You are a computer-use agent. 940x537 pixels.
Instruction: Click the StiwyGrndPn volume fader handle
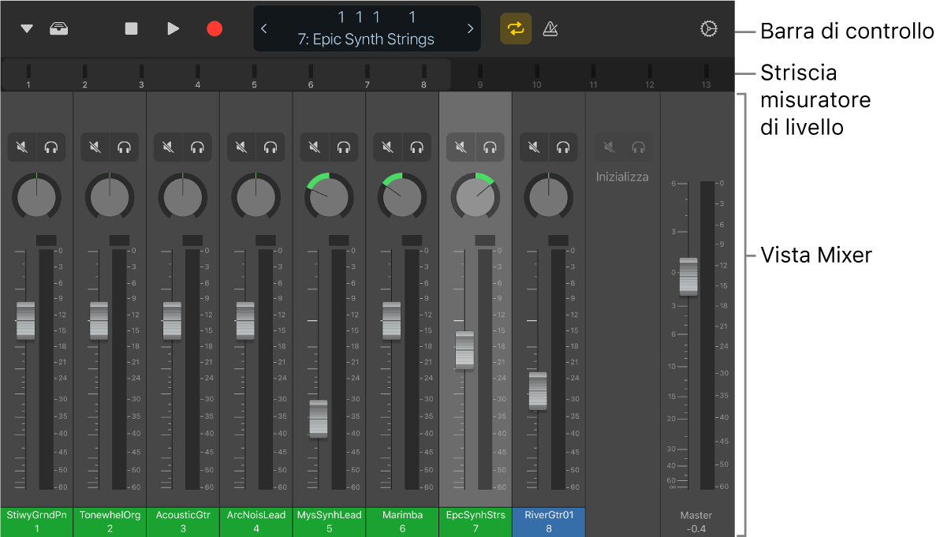[26, 321]
